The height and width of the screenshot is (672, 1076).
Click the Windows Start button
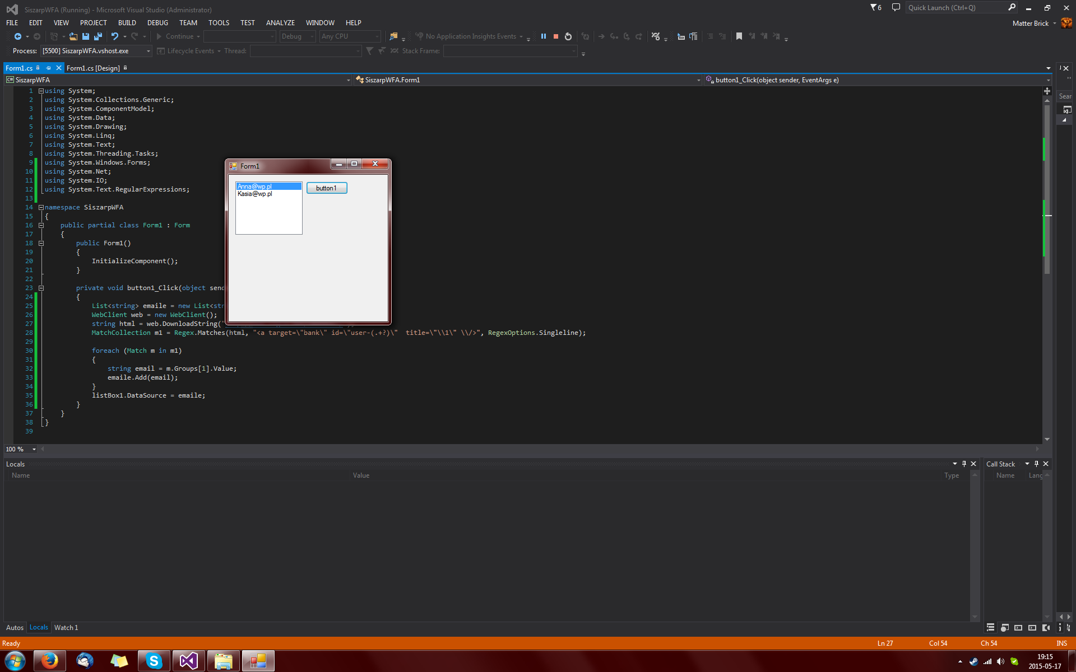click(15, 661)
